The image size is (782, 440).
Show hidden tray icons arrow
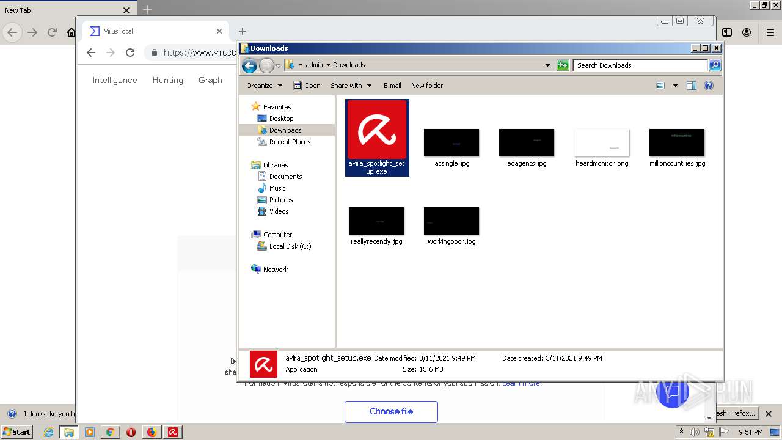click(681, 432)
